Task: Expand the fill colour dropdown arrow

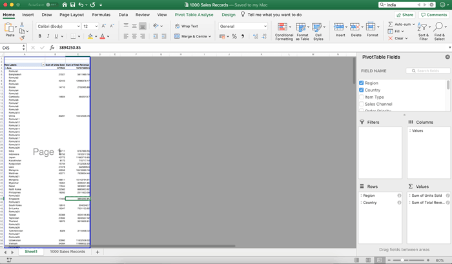Action: point(96,36)
